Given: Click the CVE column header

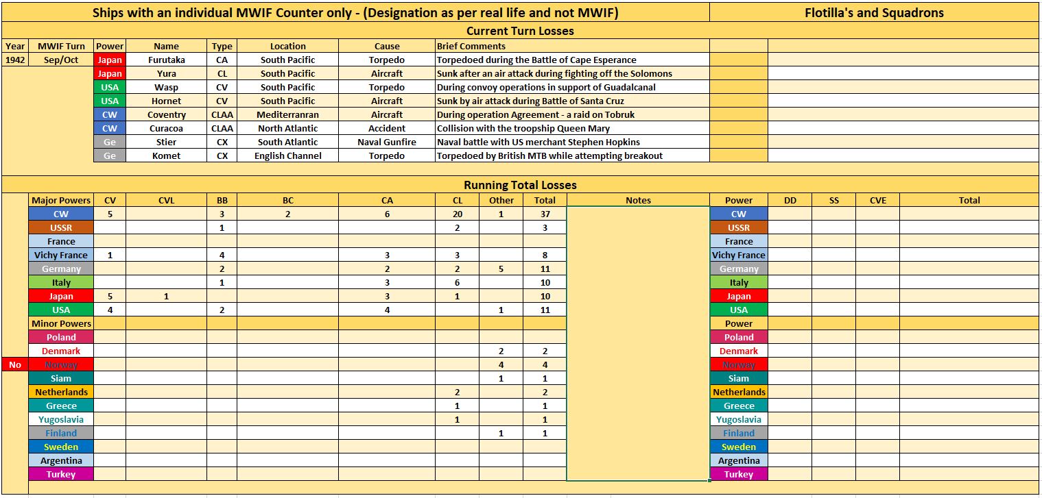Looking at the screenshot, I should pos(877,200).
